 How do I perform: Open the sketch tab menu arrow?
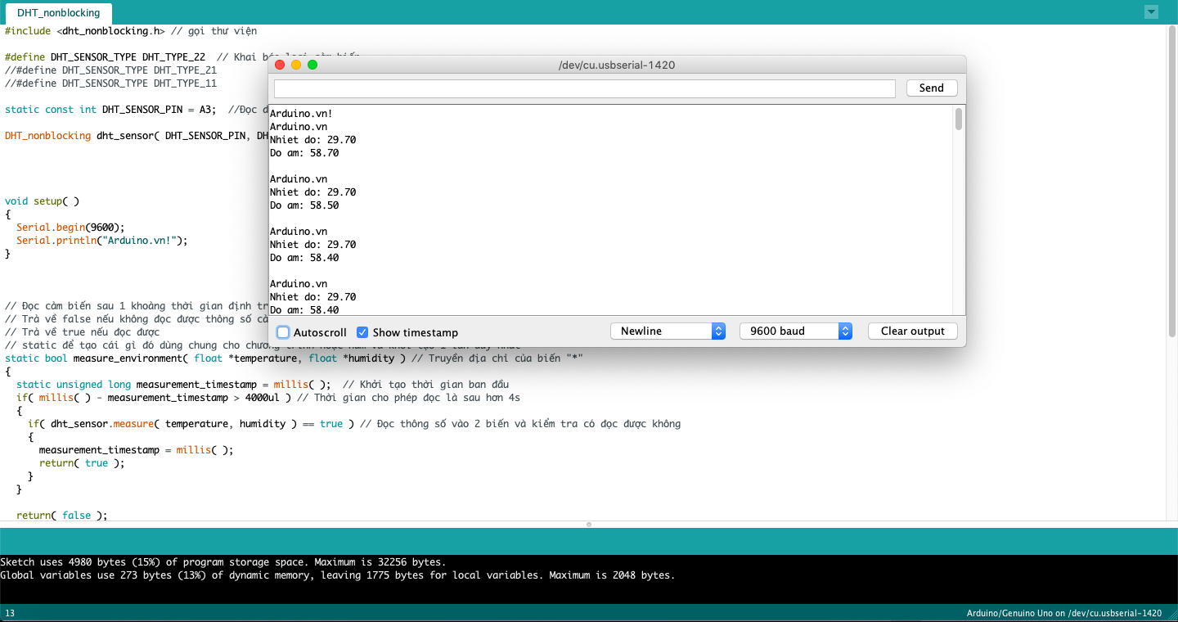1151,12
